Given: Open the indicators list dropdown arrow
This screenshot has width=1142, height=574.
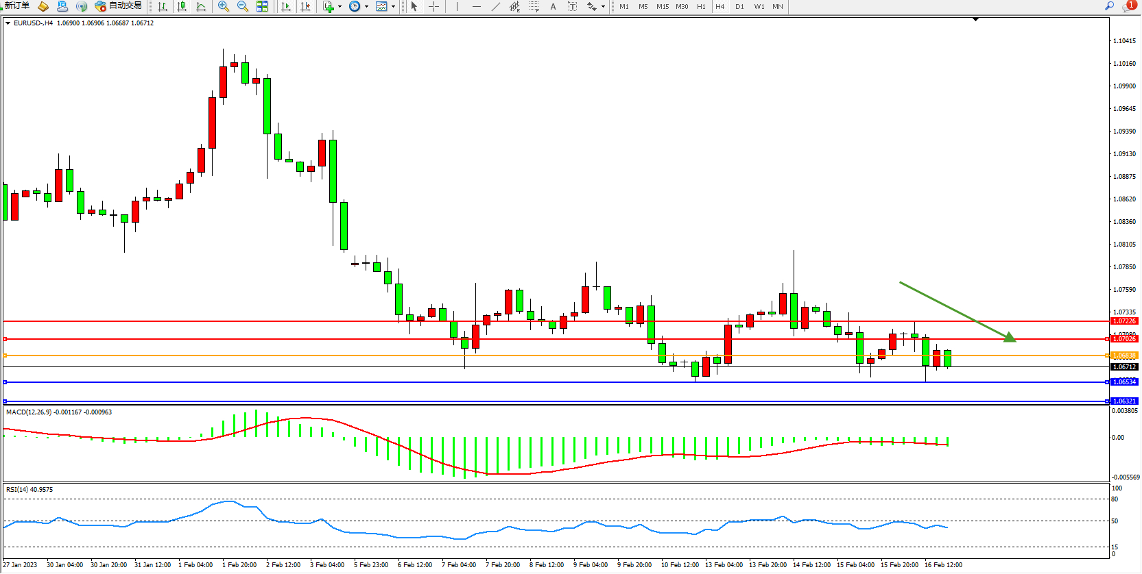Looking at the screenshot, I should [340, 7].
